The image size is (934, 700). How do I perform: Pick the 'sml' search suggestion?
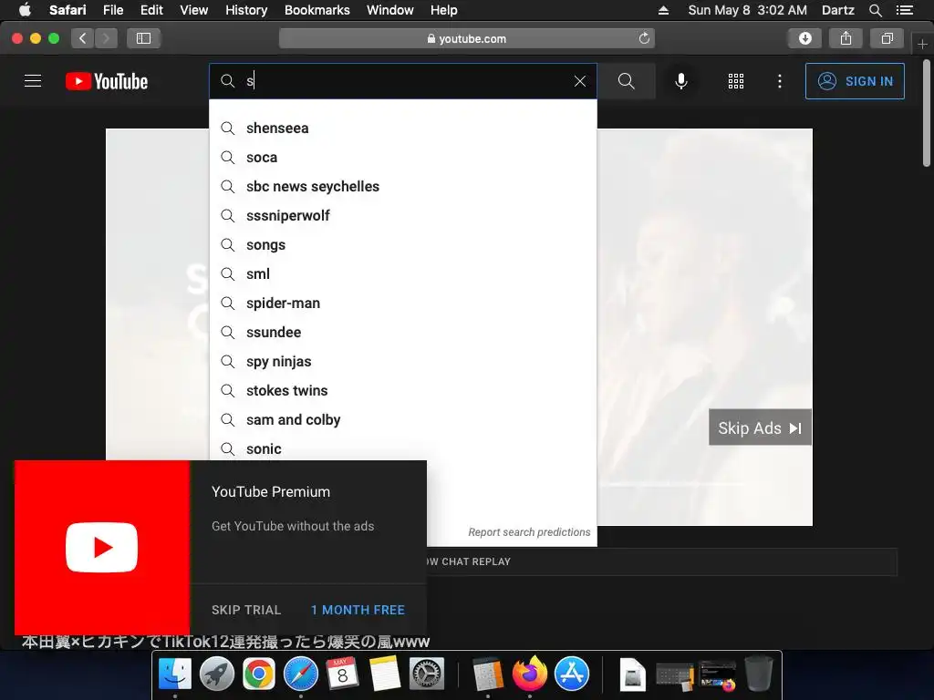pyautogui.click(x=402, y=273)
